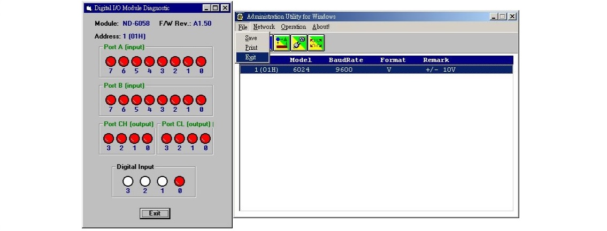Select the module row 1(01H)

[x=377, y=70]
